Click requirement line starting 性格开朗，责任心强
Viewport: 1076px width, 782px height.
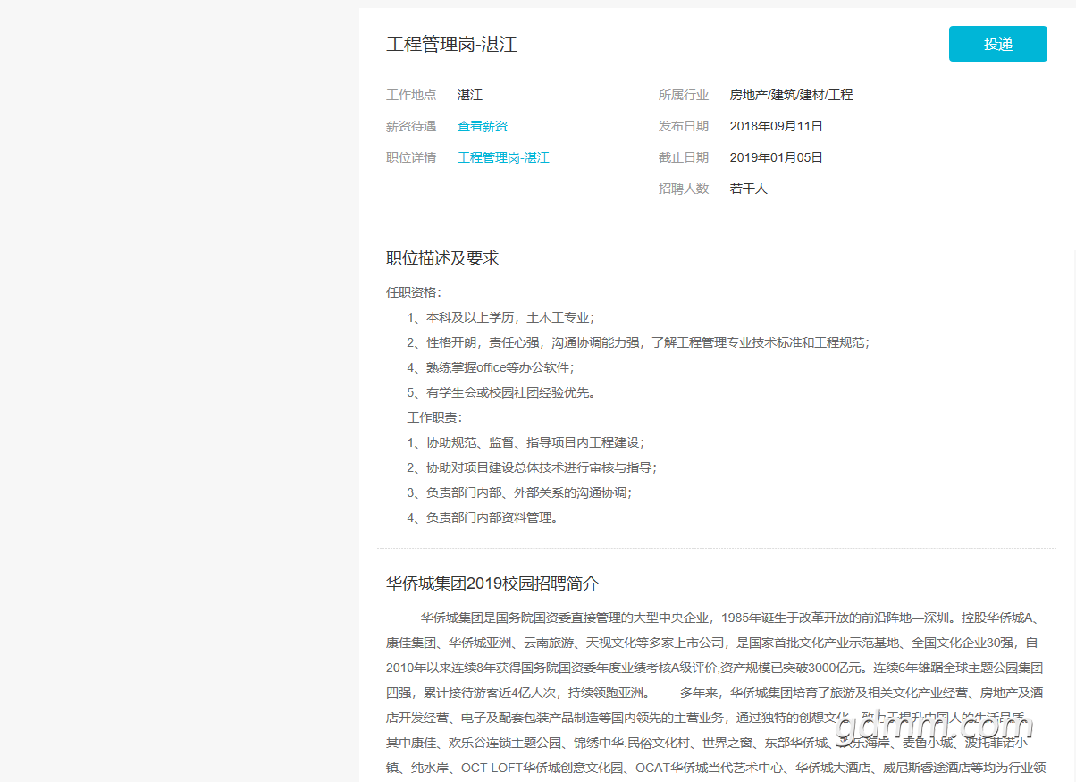click(x=638, y=342)
